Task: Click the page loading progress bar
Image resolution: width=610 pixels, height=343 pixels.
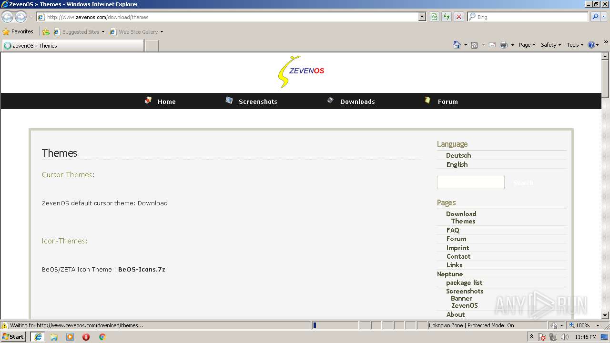Action: (335, 325)
